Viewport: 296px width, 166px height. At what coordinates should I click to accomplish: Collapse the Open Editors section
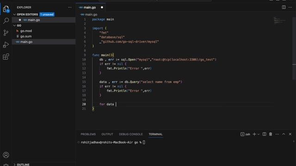(14, 14)
